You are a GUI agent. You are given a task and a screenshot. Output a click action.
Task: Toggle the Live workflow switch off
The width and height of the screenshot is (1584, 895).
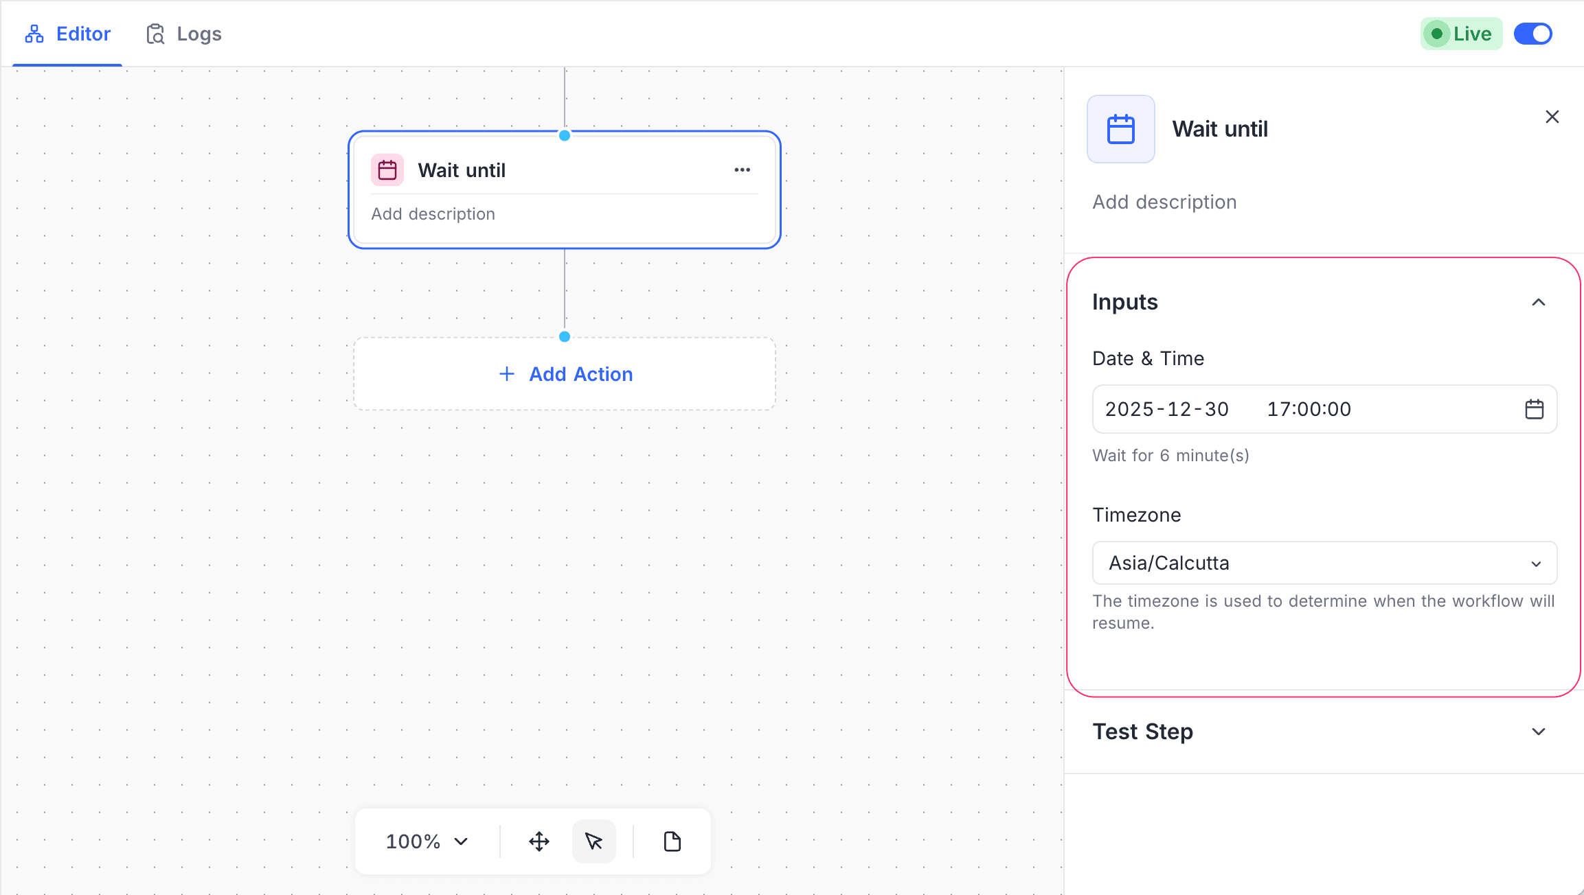[x=1532, y=34]
